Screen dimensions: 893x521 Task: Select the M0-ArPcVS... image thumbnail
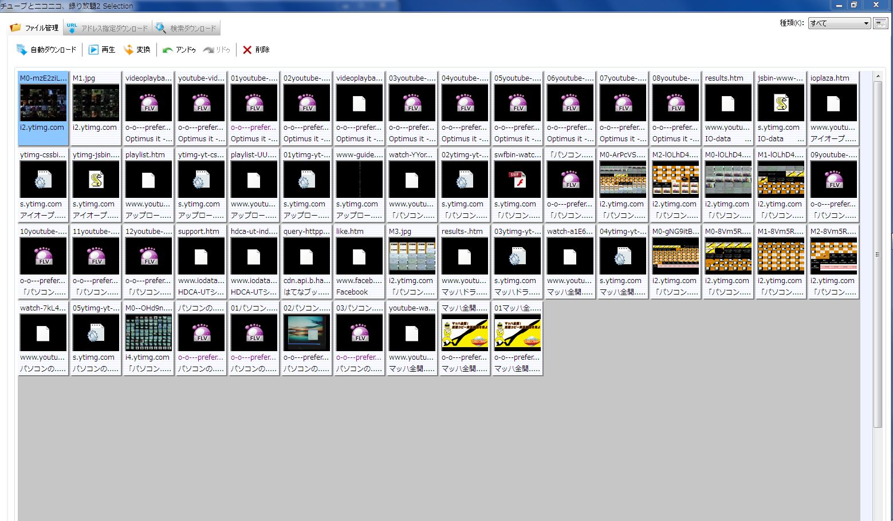click(623, 180)
